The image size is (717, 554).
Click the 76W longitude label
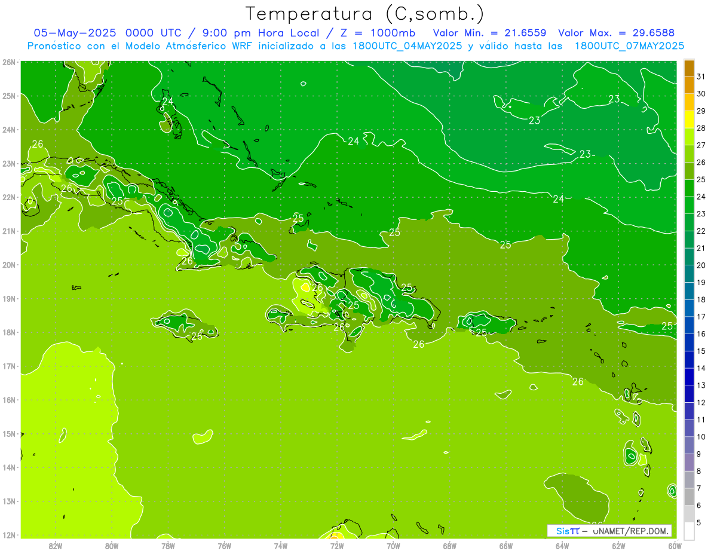(225, 546)
